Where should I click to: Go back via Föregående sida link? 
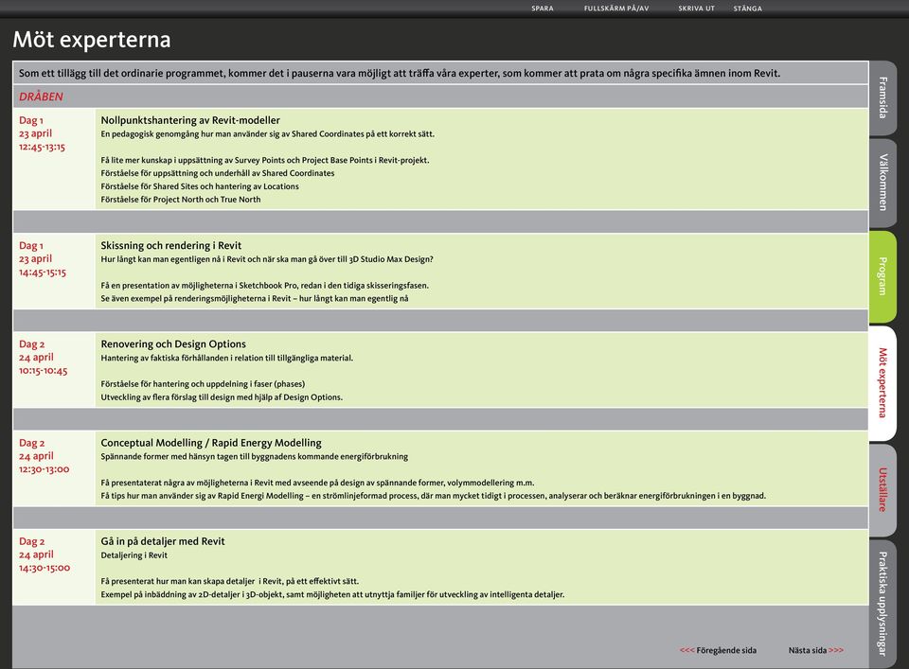[x=718, y=650]
